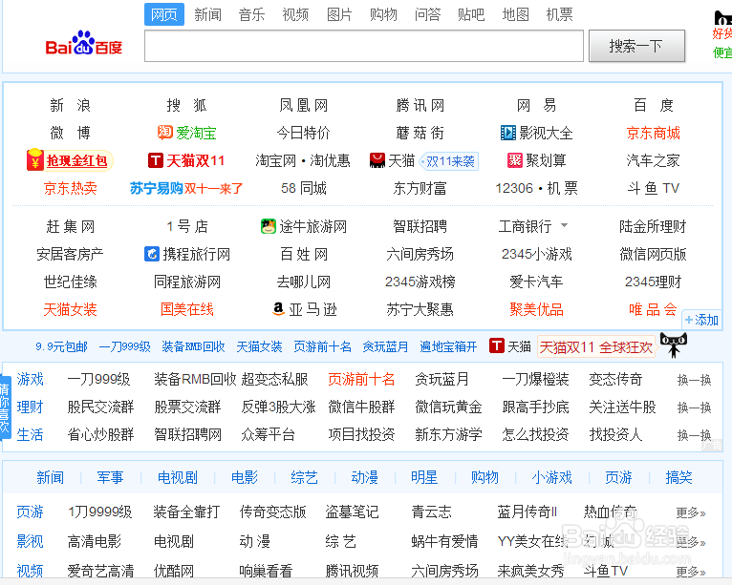
Task: Click 换一换 in the 理财 row
Action: [694, 407]
